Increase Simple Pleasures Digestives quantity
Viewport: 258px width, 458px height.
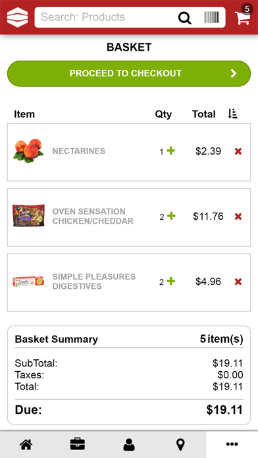point(171,281)
